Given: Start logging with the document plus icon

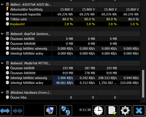Looking at the screenshot, I should click(x=112, y=111).
